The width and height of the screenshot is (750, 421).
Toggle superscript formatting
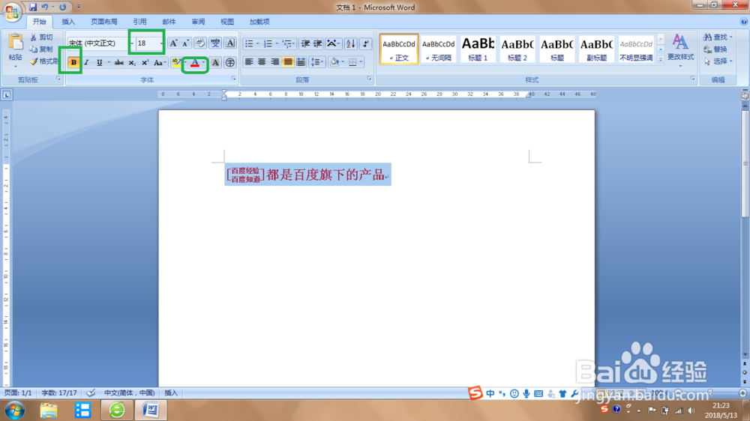pos(145,62)
